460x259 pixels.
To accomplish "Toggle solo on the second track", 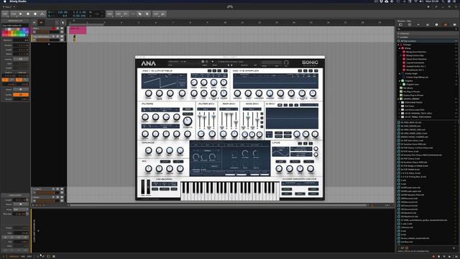I will coord(57,37).
